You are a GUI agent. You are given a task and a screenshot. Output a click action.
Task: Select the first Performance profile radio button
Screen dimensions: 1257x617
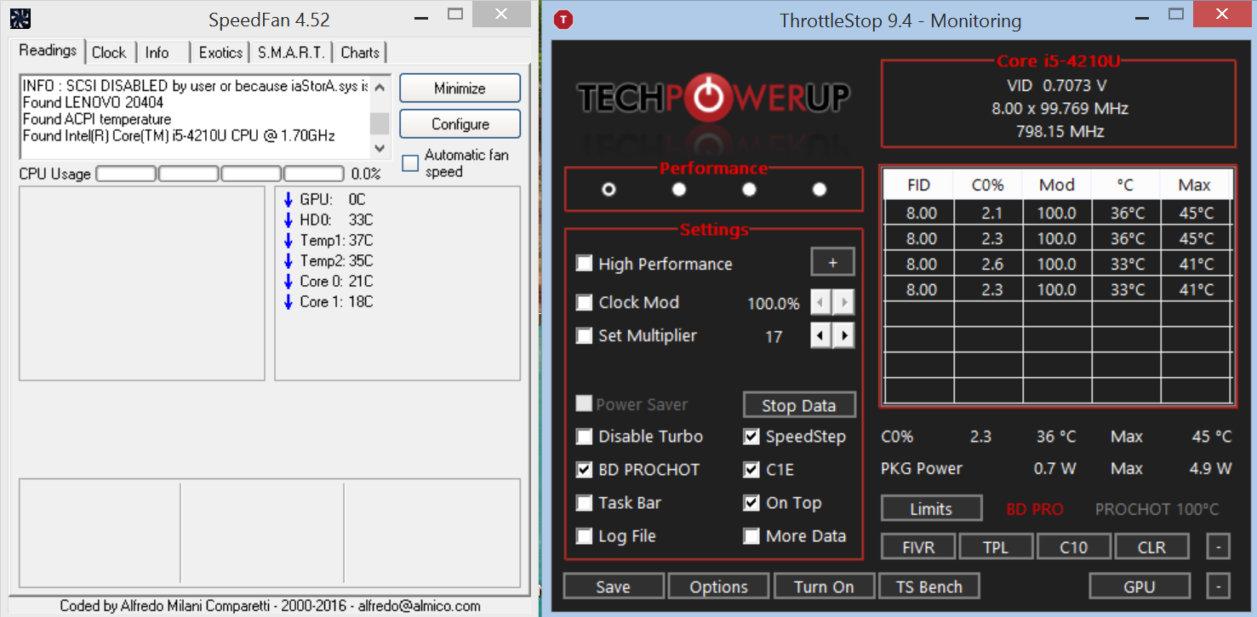609,189
